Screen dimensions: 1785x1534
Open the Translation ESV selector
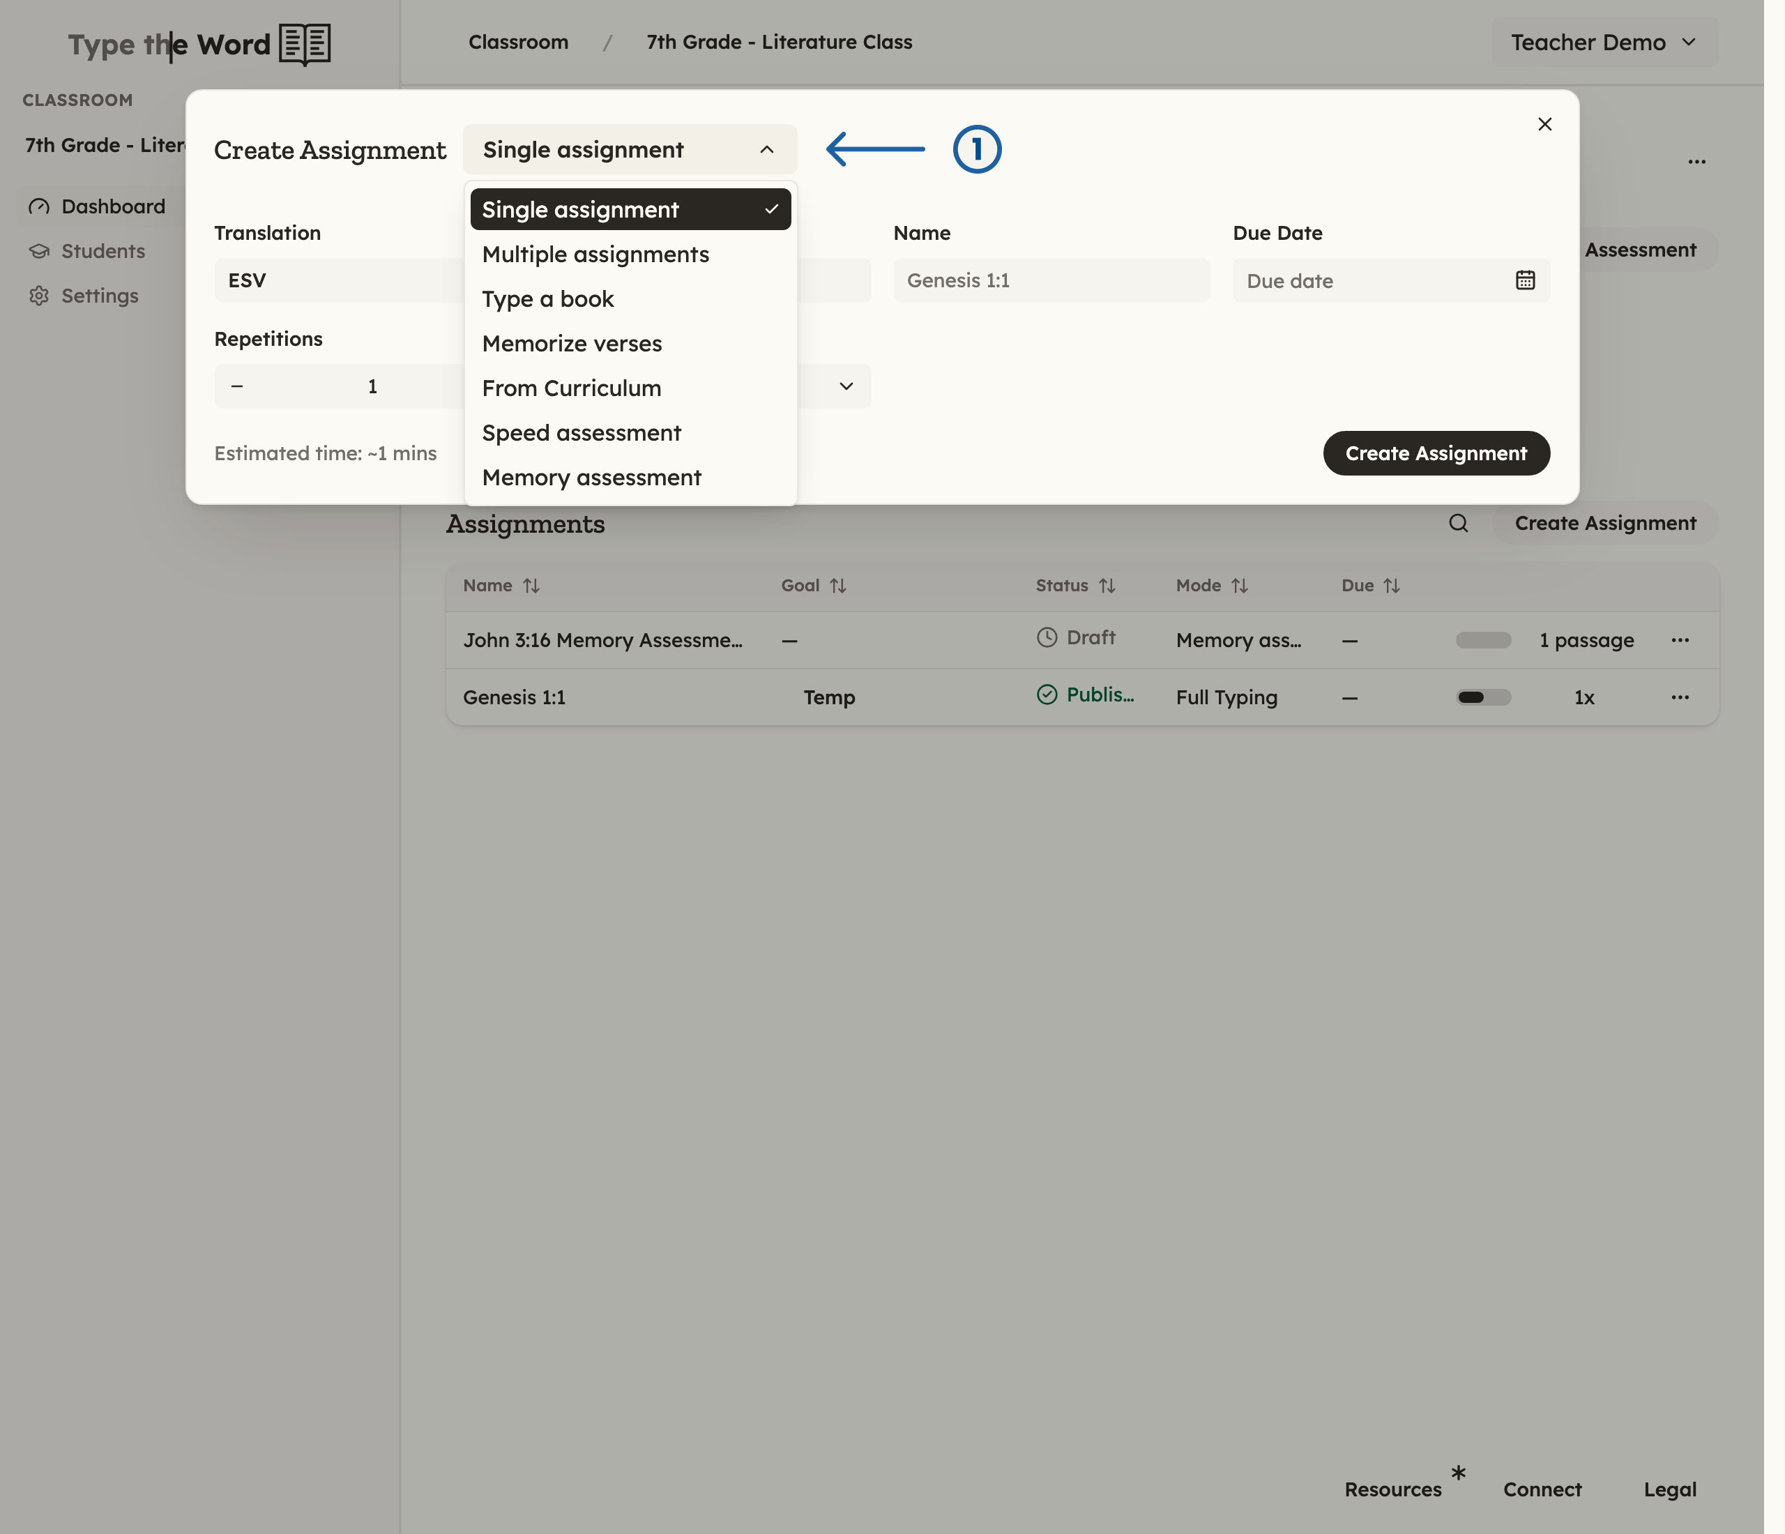339,280
